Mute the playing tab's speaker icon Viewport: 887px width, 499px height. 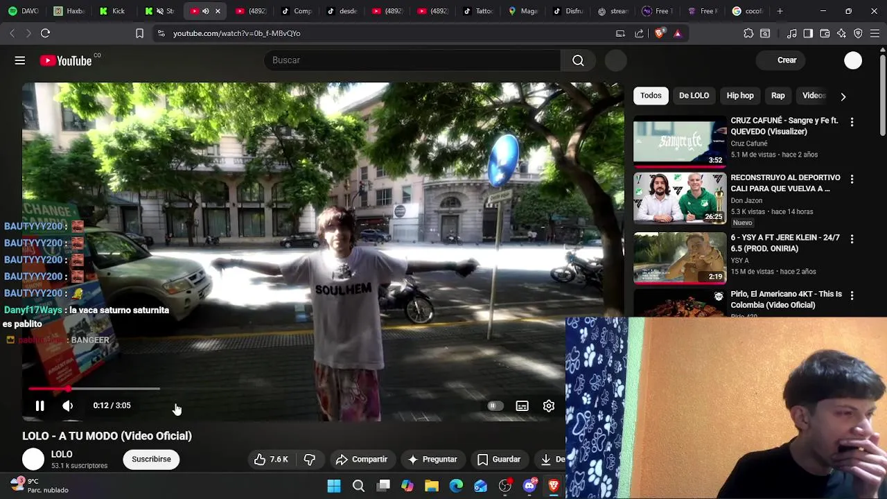(206, 11)
